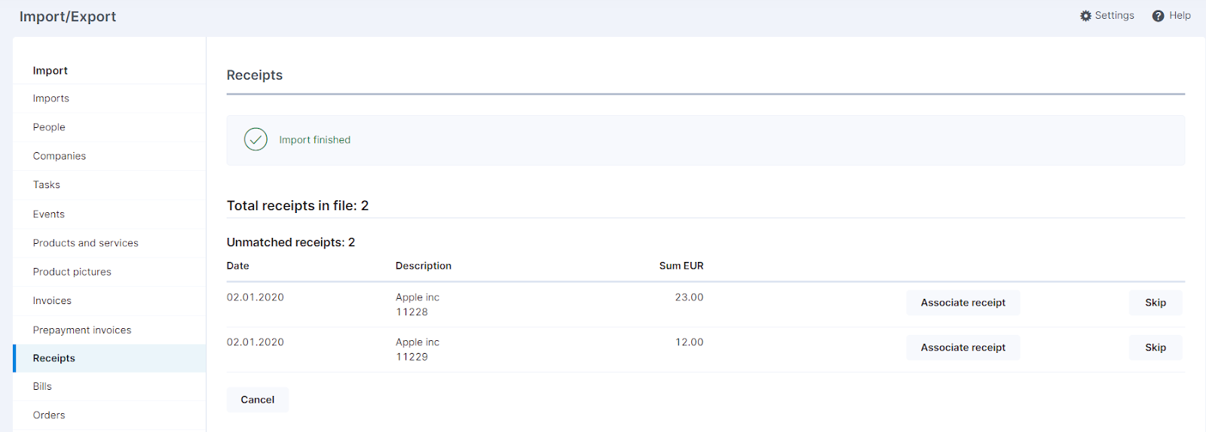
Task: Open Products and services import
Action: click(x=109, y=243)
